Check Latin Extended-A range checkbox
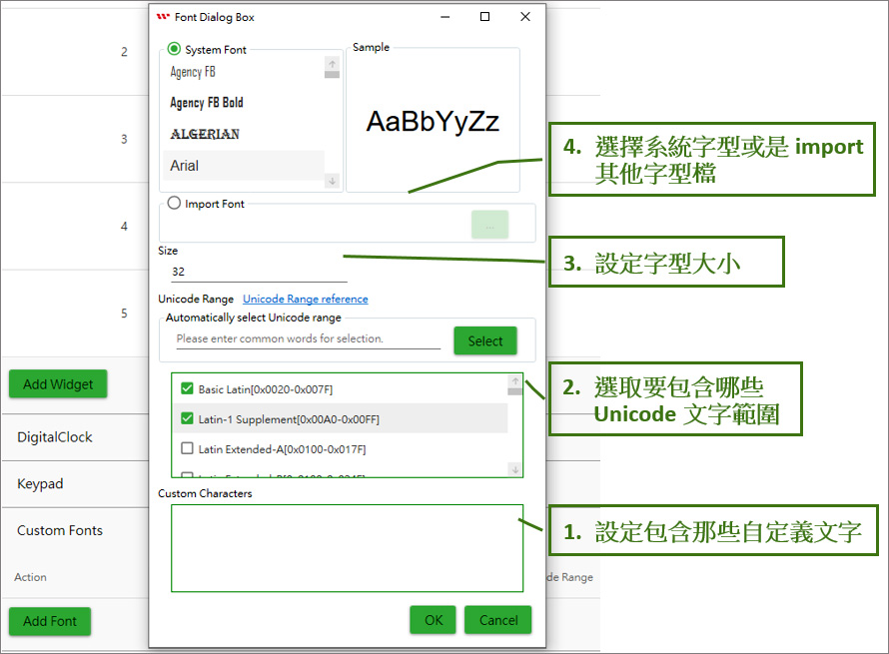 click(187, 448)
